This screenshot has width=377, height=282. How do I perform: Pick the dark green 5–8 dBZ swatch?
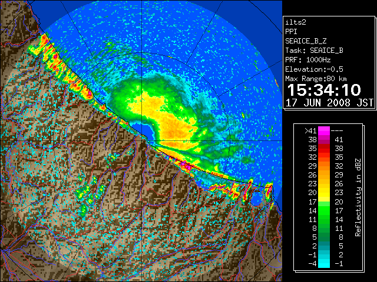(x=324, y=237)
